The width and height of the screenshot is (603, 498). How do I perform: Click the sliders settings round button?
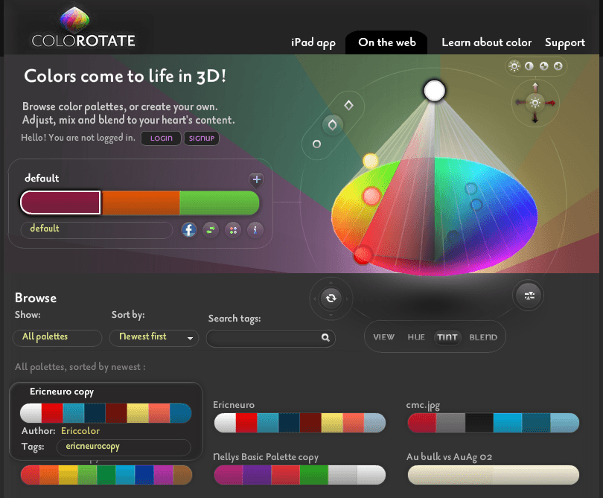coord(529,296)
